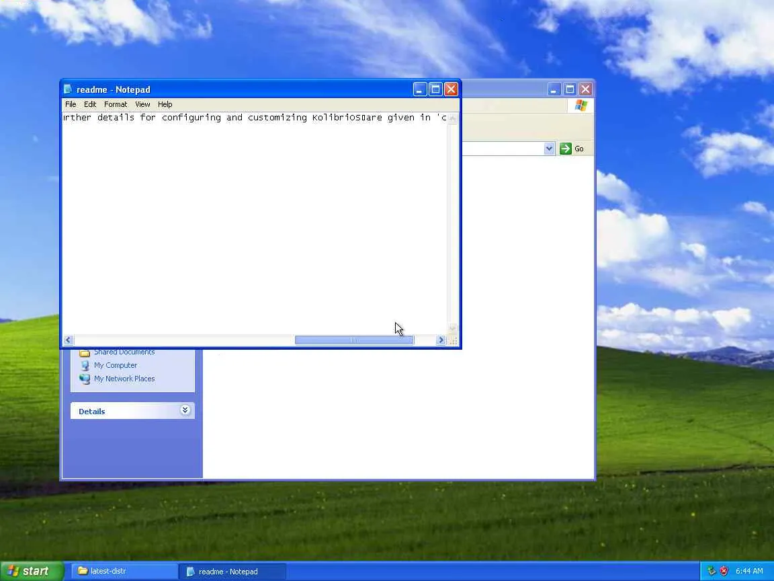Open Shared Documents link in Explorer

point(124,352)
